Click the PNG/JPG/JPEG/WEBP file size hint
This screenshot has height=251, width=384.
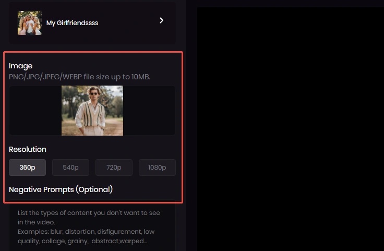click(x=79, y=77)
